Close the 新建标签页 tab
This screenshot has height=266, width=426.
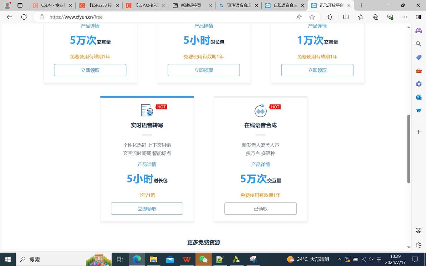click(210, 5)
